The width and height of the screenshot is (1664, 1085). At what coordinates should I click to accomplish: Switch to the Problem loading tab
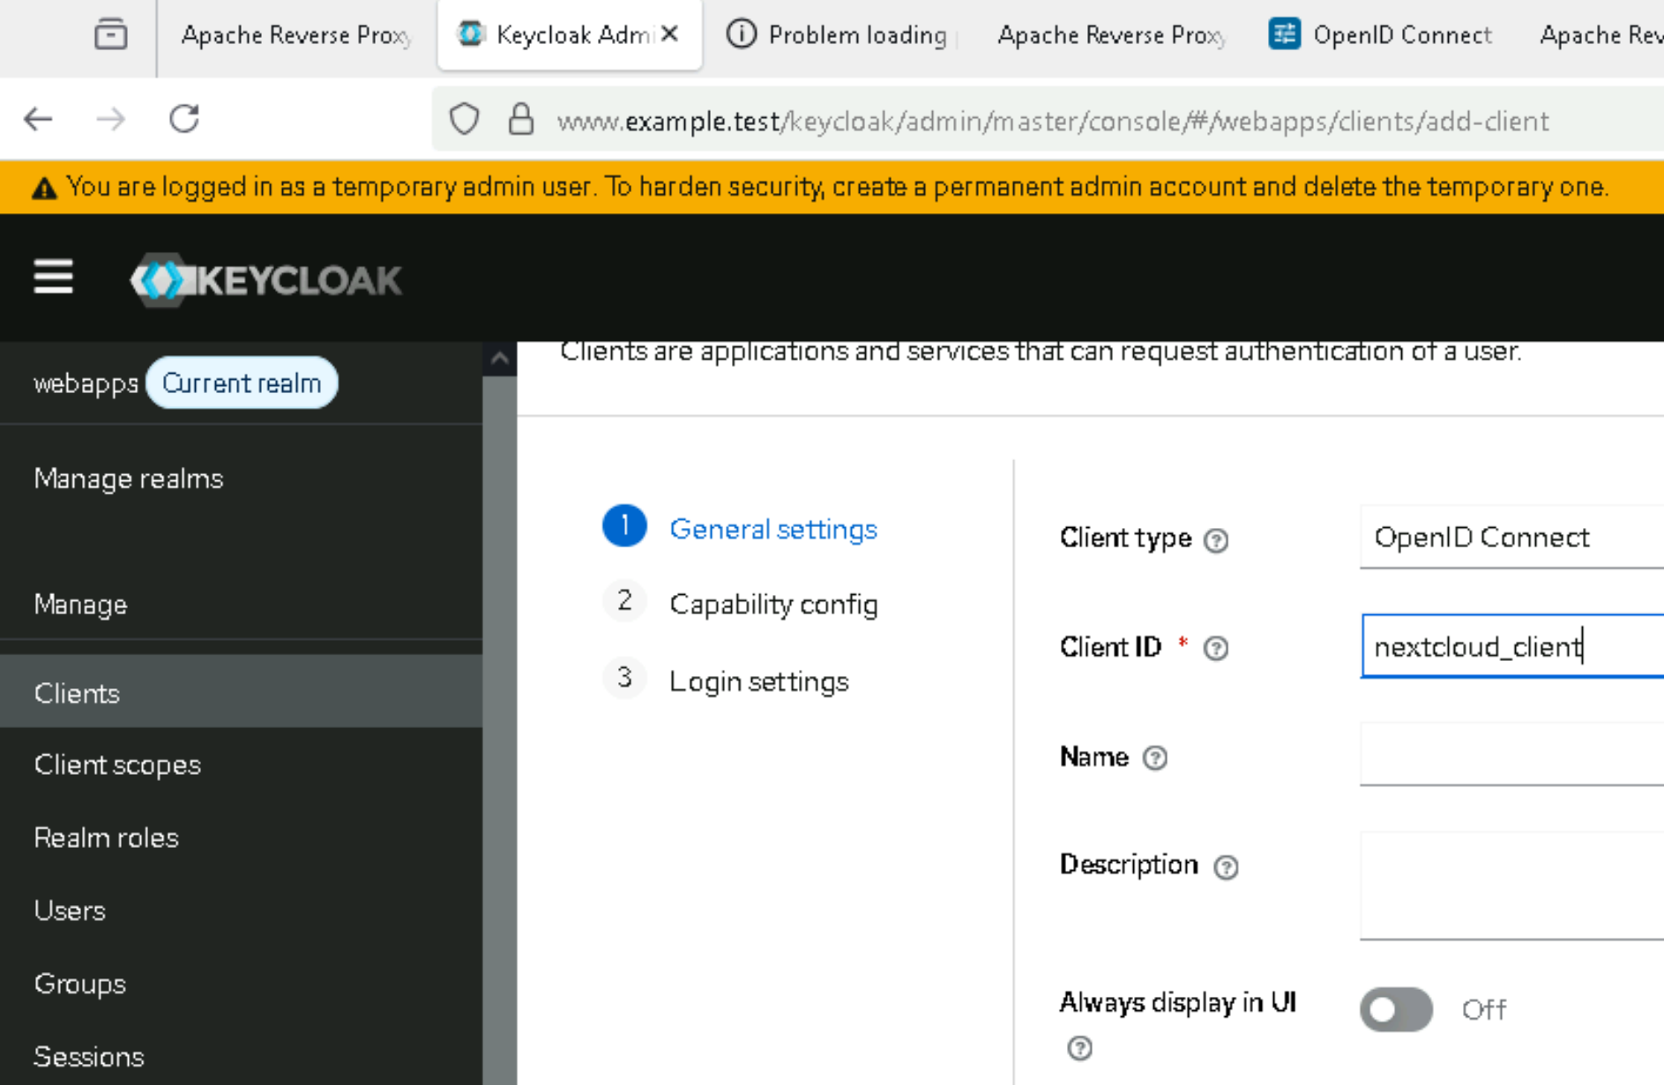coord(836,35)
